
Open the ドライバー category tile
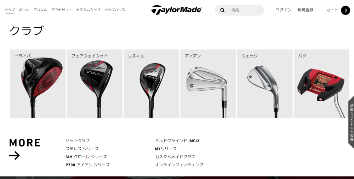point(38,84)
